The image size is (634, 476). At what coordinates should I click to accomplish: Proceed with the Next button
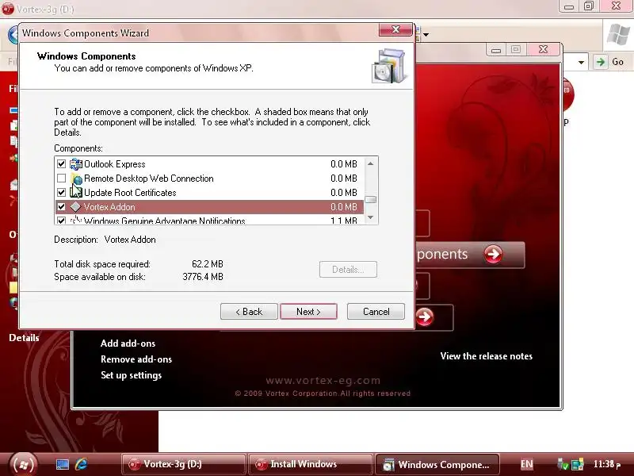308,312
